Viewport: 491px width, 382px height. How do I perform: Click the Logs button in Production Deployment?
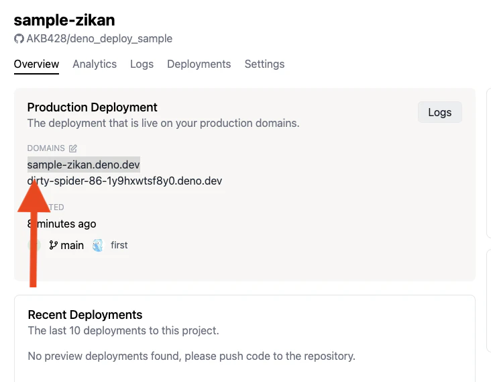439,112
